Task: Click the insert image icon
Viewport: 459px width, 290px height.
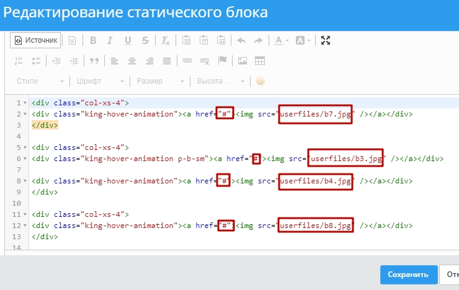Action: point(243,61)
